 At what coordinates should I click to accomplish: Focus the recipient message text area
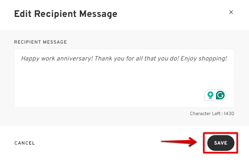point(124,78)
